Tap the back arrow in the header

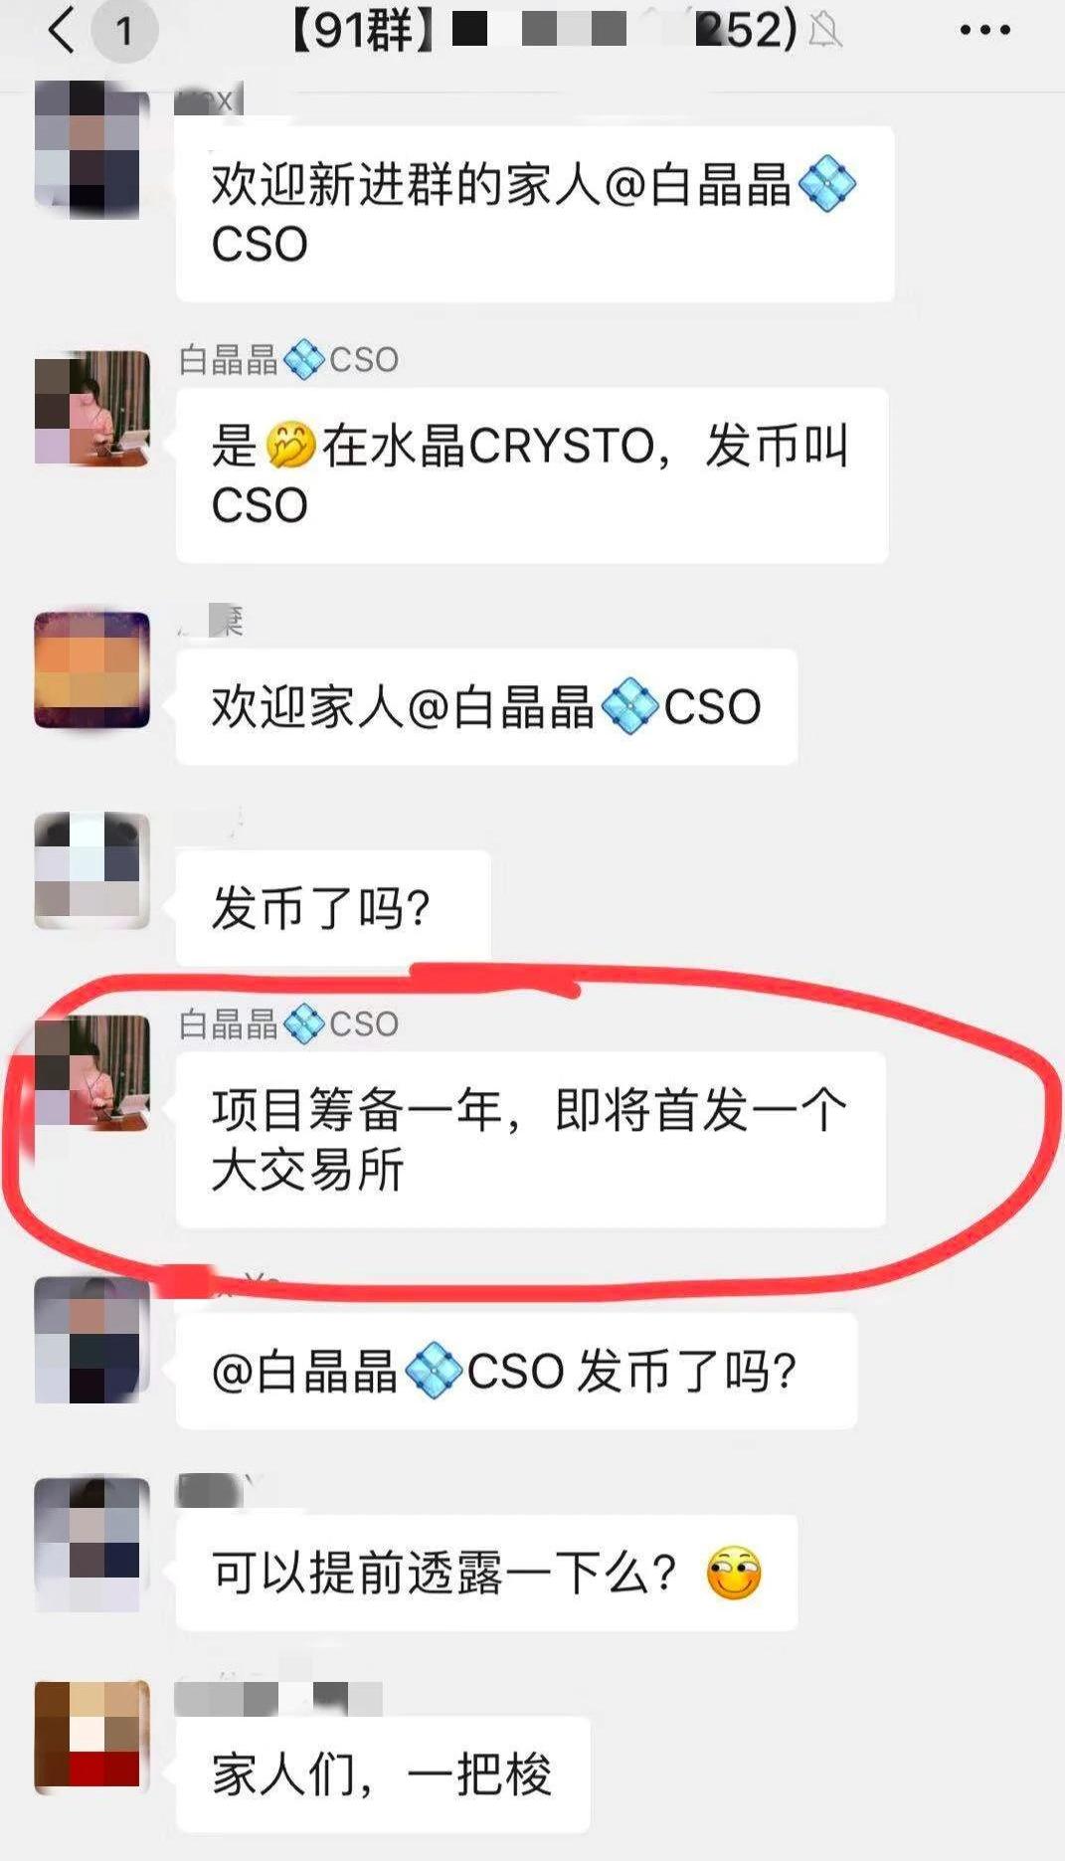[x=61, y=31]
